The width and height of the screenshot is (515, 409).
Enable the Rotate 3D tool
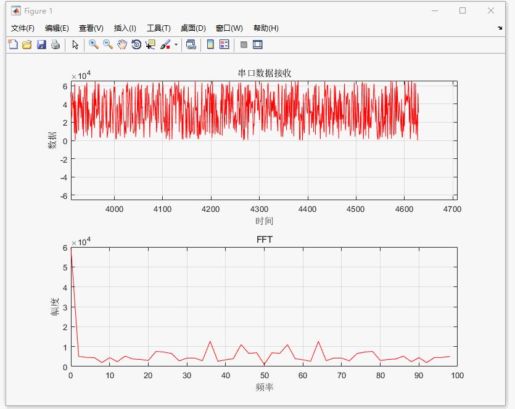tap(136, 44)
